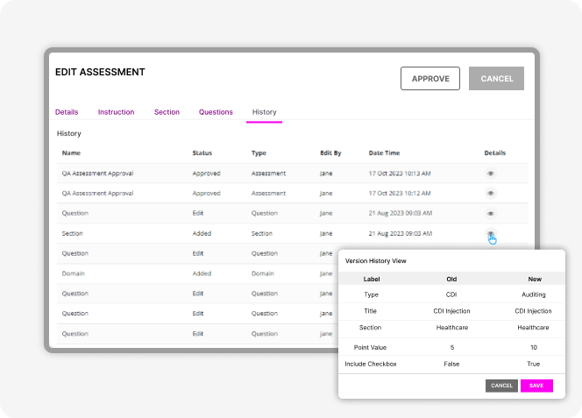Click the Include Checkbox label in popup
This screenshot has height=418, width=582.
pos(371,364)
